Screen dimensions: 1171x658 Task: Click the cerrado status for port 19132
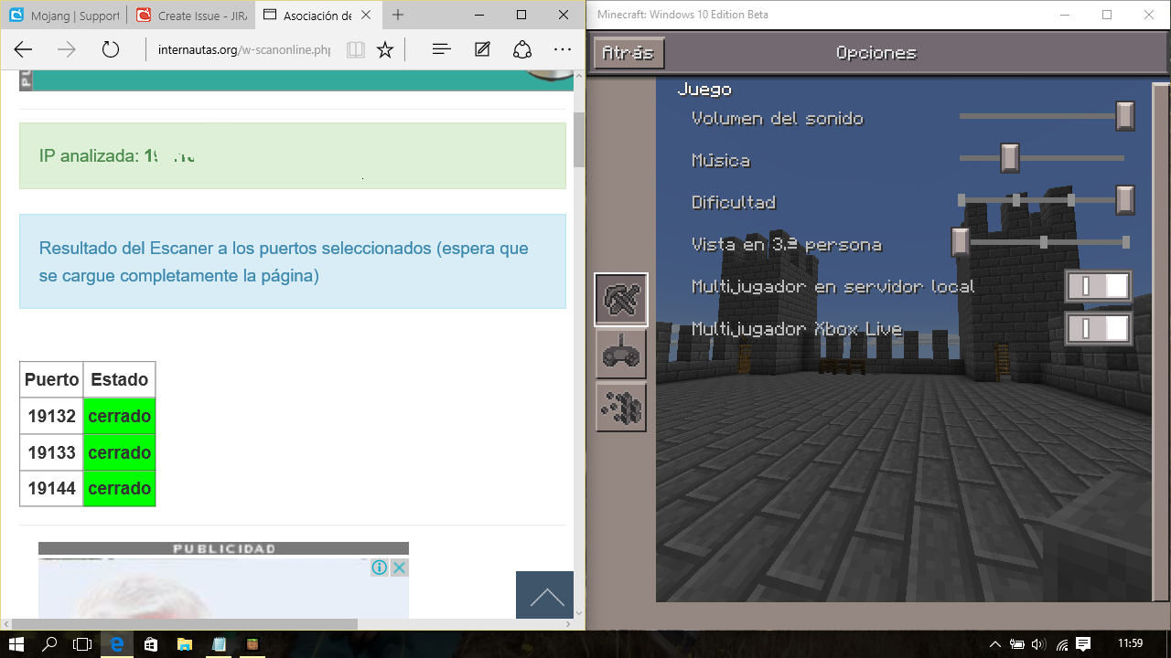click(120, 417)
